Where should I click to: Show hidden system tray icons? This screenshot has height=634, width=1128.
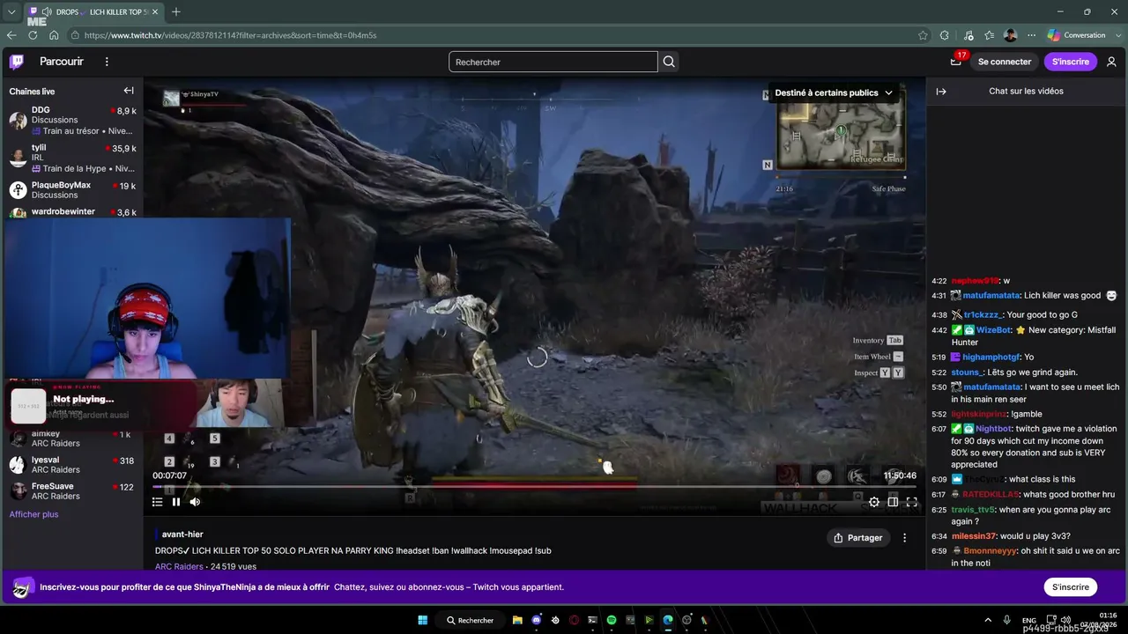(988, 620)
